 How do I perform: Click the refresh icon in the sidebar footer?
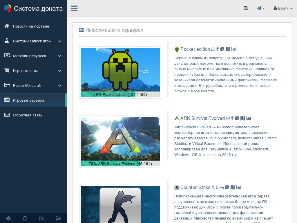25,218
